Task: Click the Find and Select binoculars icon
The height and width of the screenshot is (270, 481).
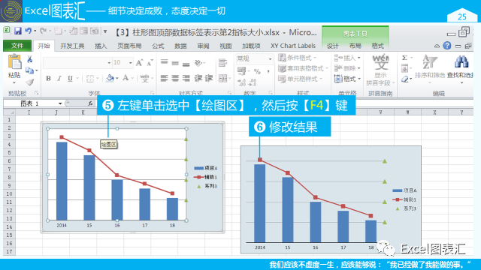Action: pos(461,61)
